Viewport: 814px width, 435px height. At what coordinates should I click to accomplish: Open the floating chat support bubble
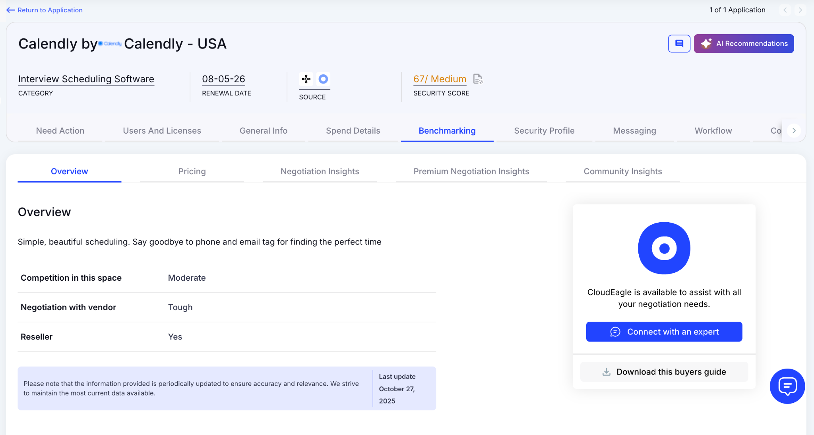coord(787,386)
